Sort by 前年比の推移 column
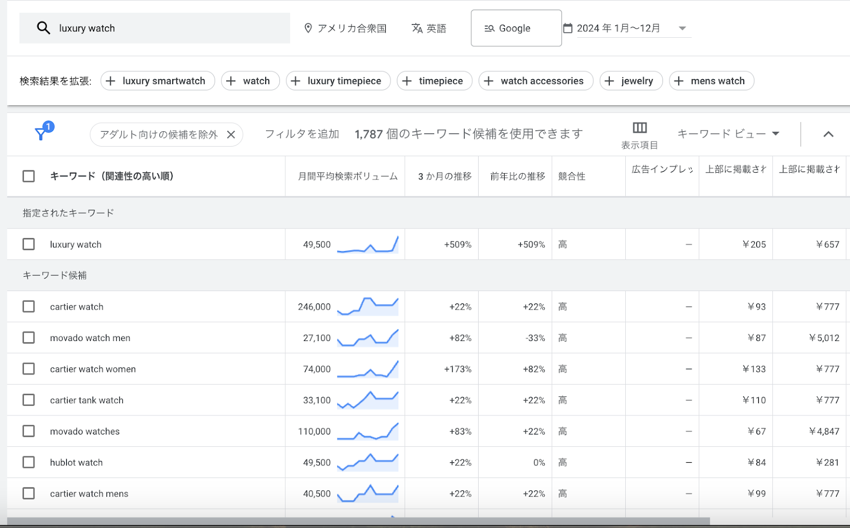 (517, 176)
